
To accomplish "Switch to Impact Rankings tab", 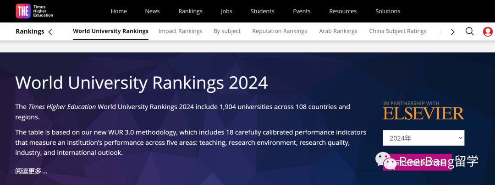I will (180, 31).
